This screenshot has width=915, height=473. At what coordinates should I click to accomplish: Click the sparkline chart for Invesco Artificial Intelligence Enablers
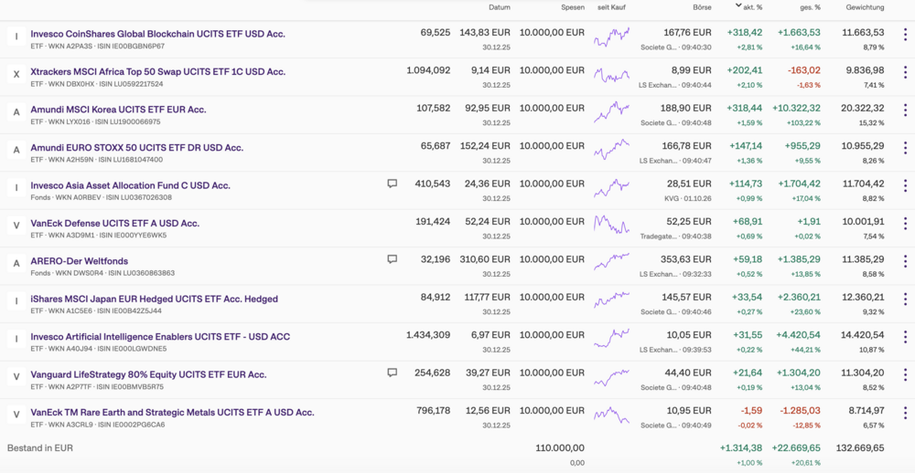click(611, 339)
